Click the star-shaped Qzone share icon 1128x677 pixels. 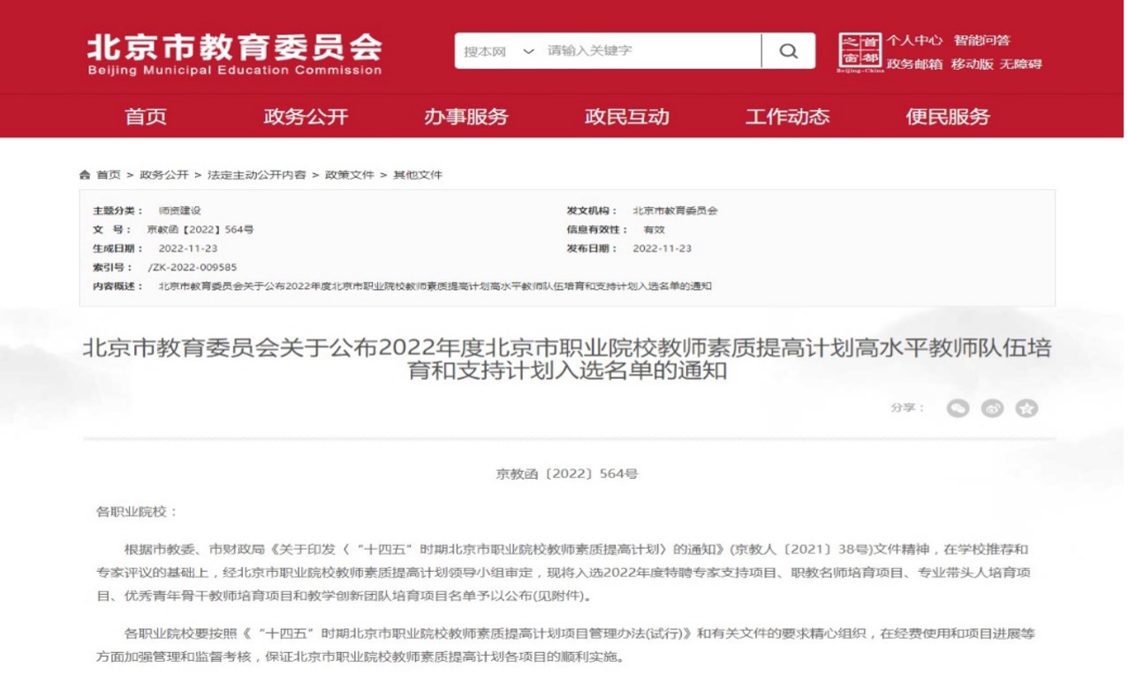tap(1026, 408)
